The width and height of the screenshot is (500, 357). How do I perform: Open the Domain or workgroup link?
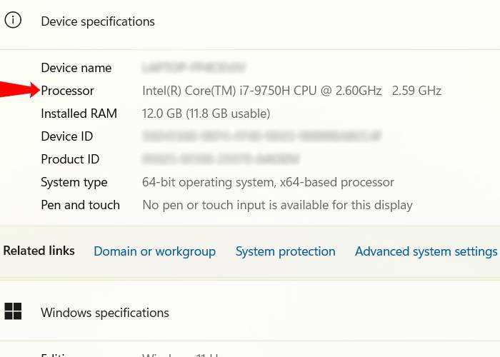pos(154,251)
